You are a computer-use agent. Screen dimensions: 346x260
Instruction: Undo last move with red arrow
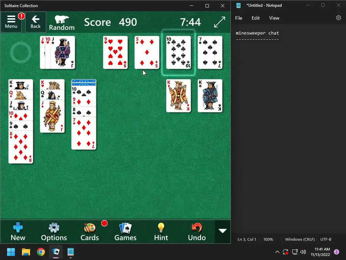(x=197, y=232)
